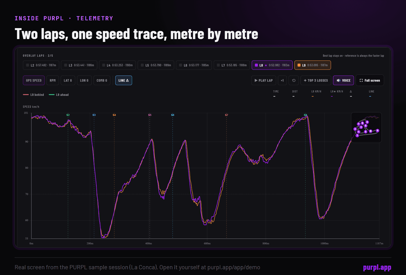
Task: Jump to sector marker S8
Action: 305,115
